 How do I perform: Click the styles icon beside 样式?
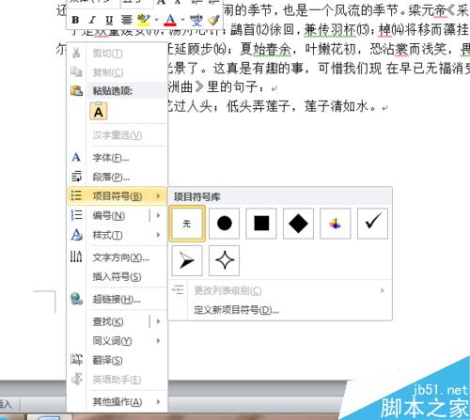pyautogui.click(x=76, y=235)
